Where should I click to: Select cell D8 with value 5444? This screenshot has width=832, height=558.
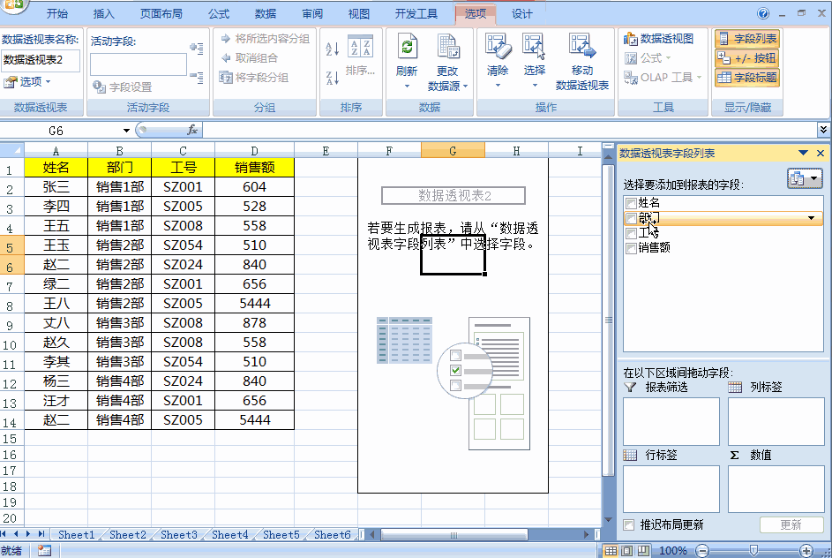(255, 303)
